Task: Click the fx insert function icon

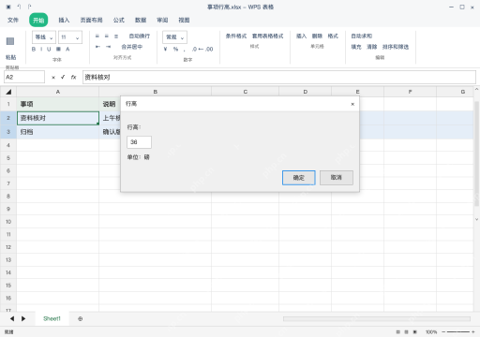Action: pos(73,77)
